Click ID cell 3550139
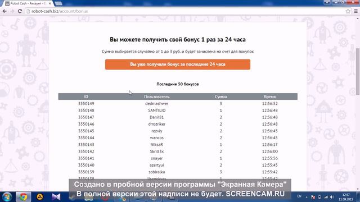Image resolution: width=360 pixels, height=202 pixels. point(86,172)
